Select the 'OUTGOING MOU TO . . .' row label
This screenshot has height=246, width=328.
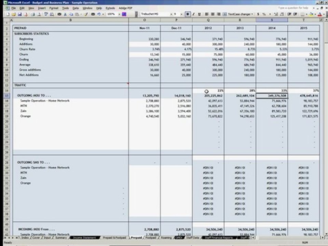pos(34,95)
